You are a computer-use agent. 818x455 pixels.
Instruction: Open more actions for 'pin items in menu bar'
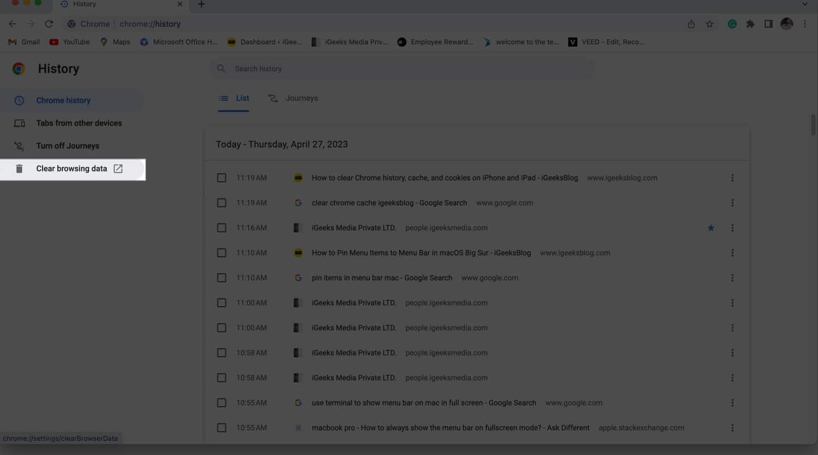(x=732, y=278)
